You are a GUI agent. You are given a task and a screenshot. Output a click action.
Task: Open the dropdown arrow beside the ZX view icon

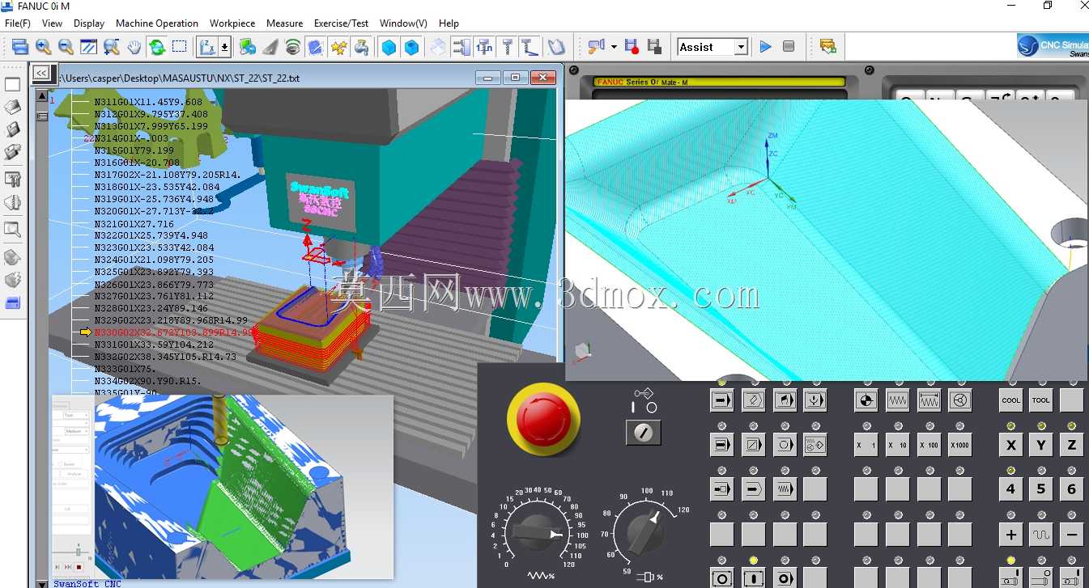click(224, 47)
